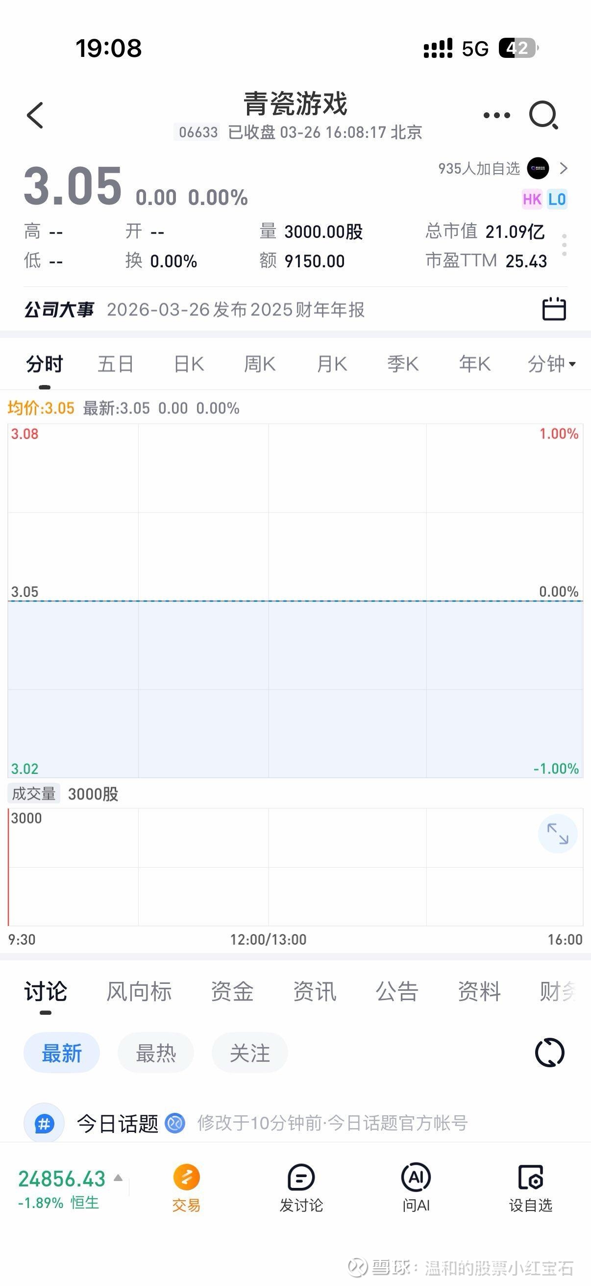Image resolution: width=591 pixels, height=1286 pixels.
Task: Open the 今日话题 topic link
Action: coord(117,1123)
